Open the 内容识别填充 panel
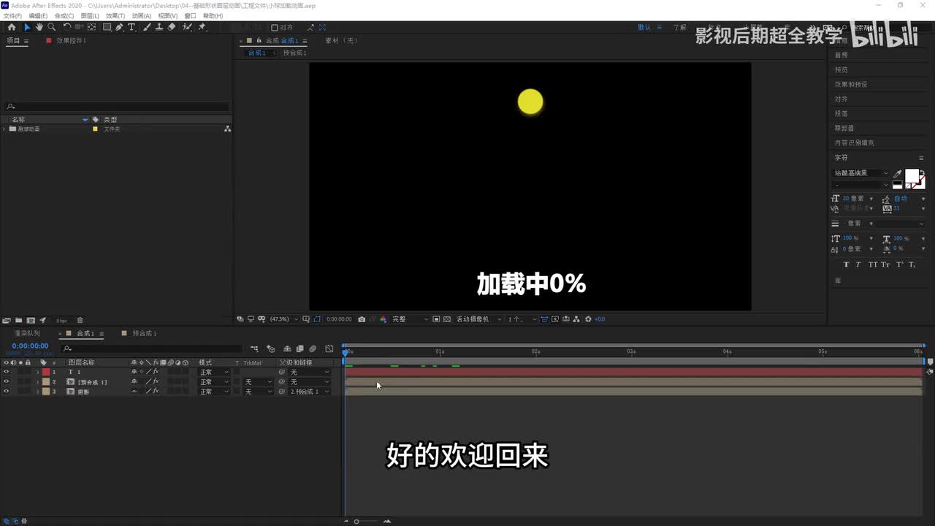935x526 pixels. coord(854,143)
